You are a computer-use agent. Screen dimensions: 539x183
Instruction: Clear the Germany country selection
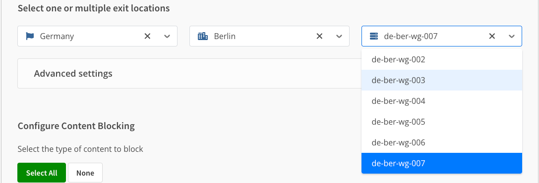147,36
